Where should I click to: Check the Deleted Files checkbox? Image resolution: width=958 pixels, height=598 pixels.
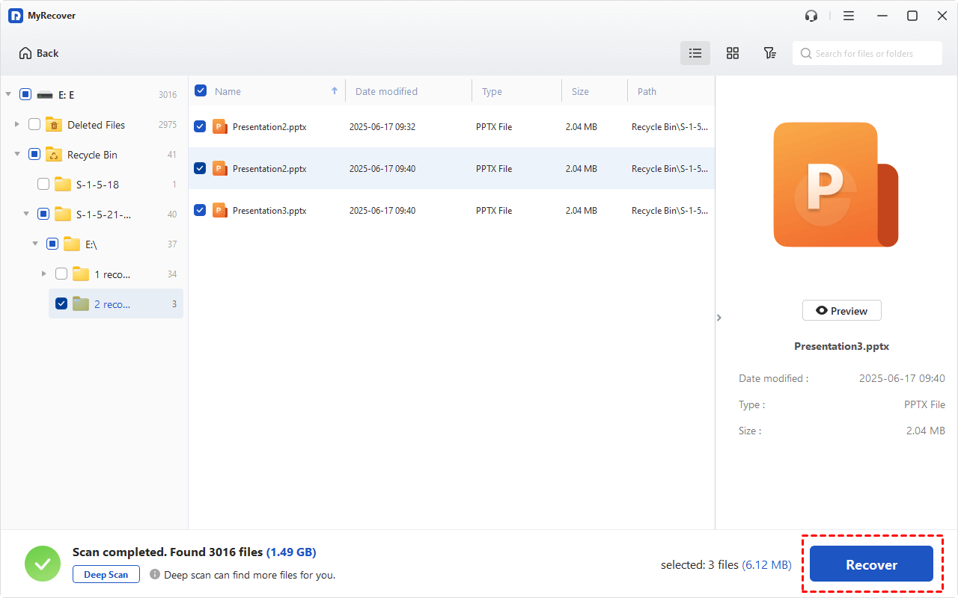34,125
